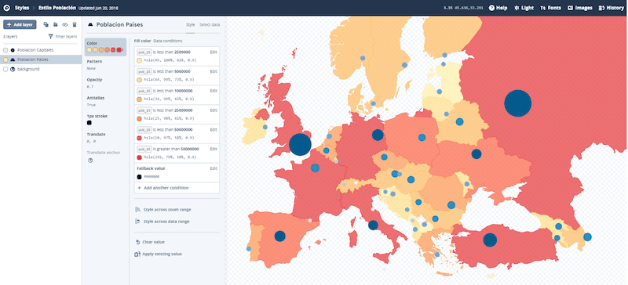This screenshot has height=285, width=628.
Task: Click the hsla(49, 100%, 81%) color swatch
Action: tap(140, 60)
